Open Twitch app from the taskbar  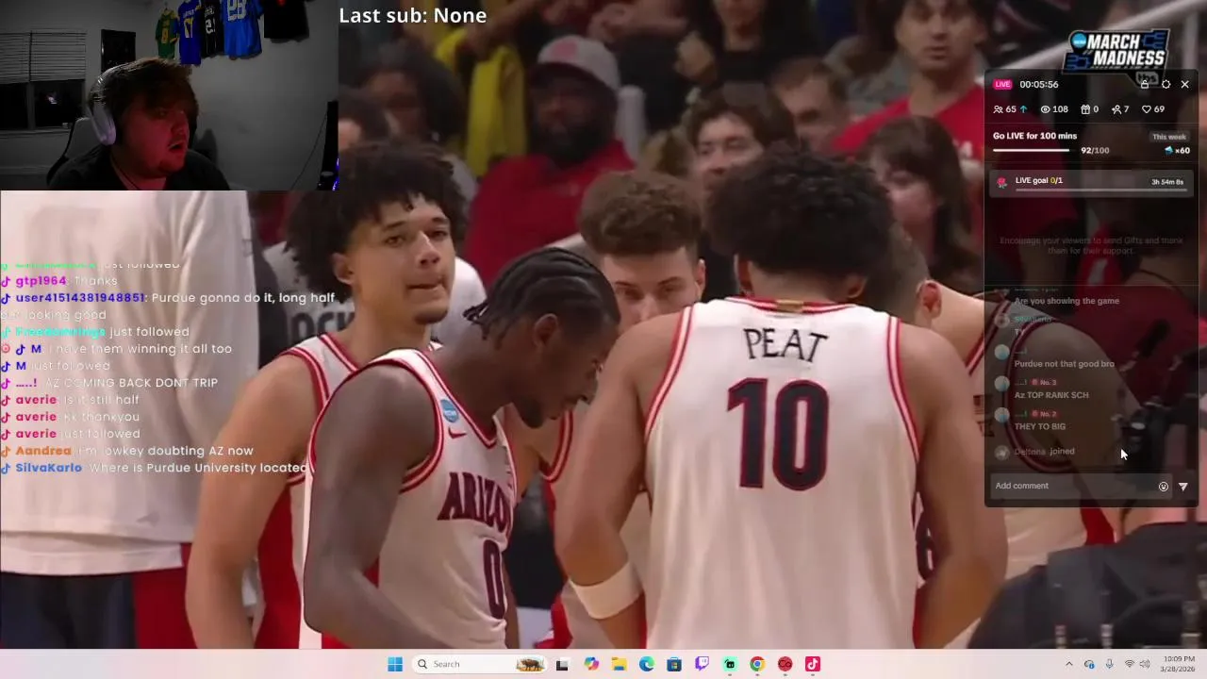point(702,664)
